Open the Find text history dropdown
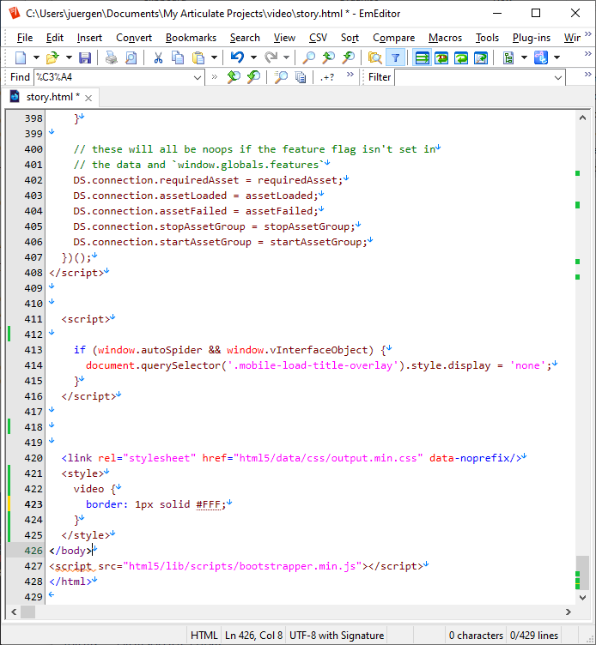 point(196,77)
